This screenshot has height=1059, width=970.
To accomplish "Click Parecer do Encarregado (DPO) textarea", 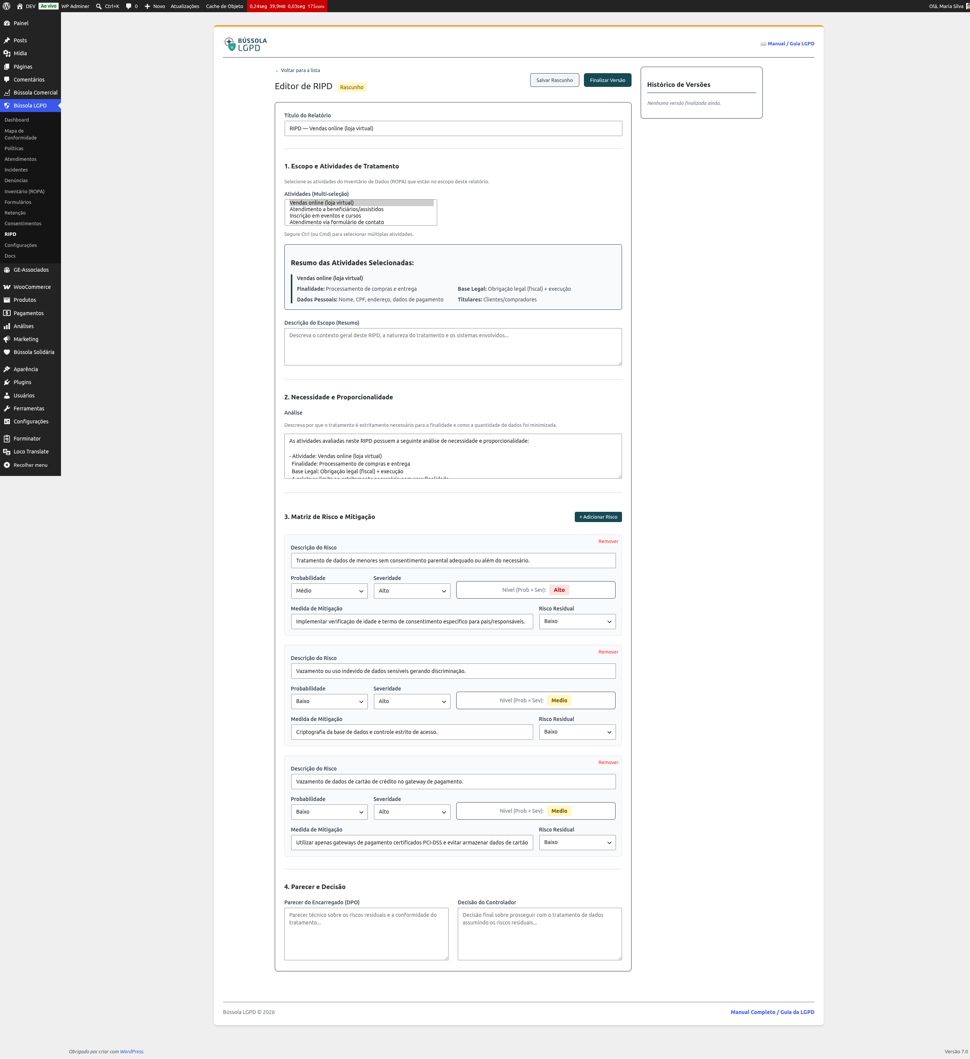I will (x=366, y=934).
